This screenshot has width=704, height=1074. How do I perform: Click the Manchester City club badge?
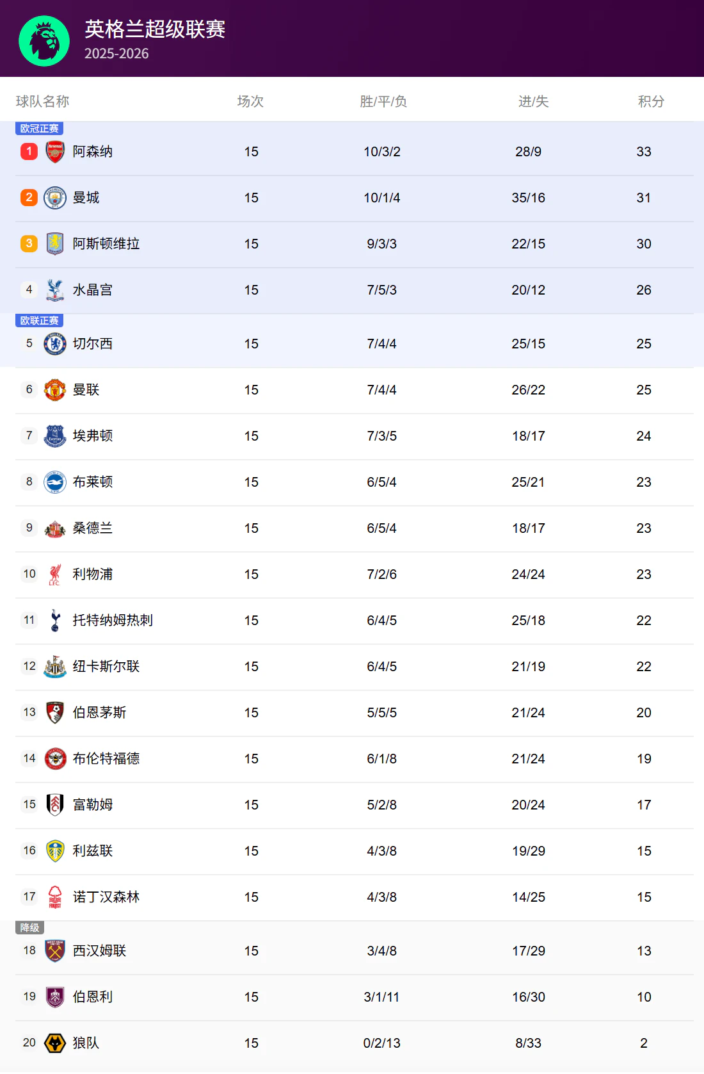(x=55, y=198)
